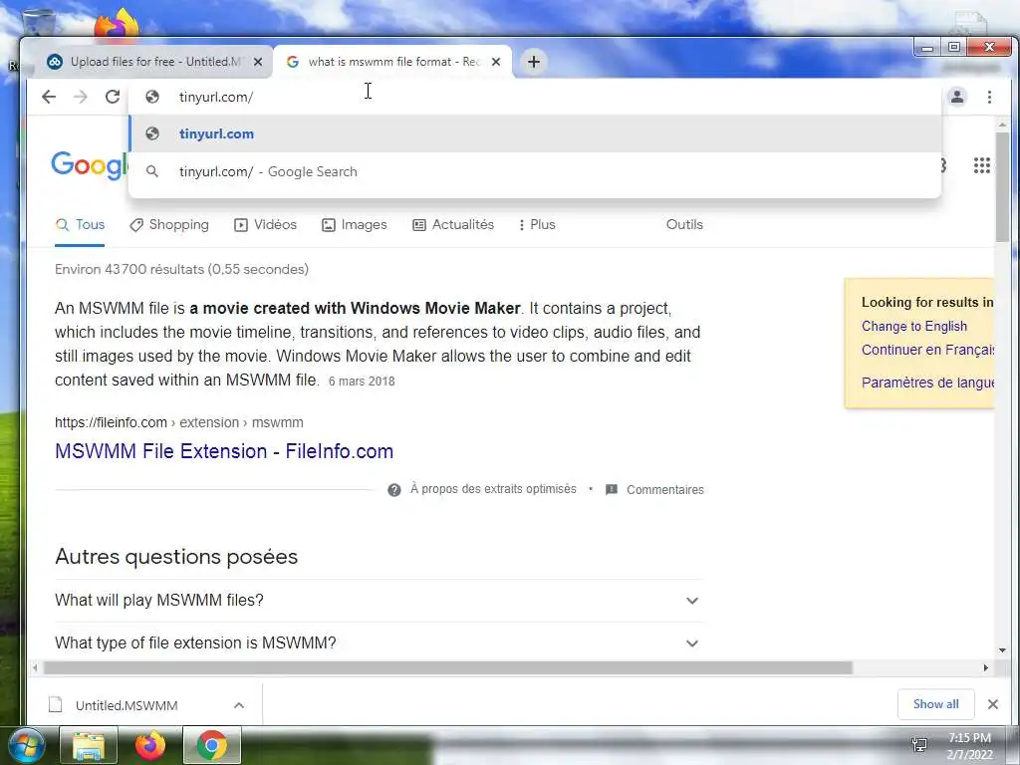Choose the tinyurl.com autocomplete suggestion
The height and width of the screenshot is (765, 1020).
pos(535,134)
